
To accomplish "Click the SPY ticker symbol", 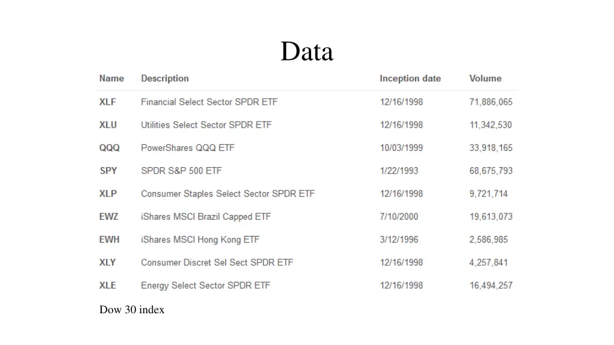I will point(108,171).
